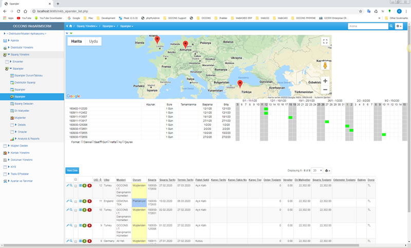The image size is (411, 248).
Task: Expand the Envanter tree node
Action: (11, 62)
